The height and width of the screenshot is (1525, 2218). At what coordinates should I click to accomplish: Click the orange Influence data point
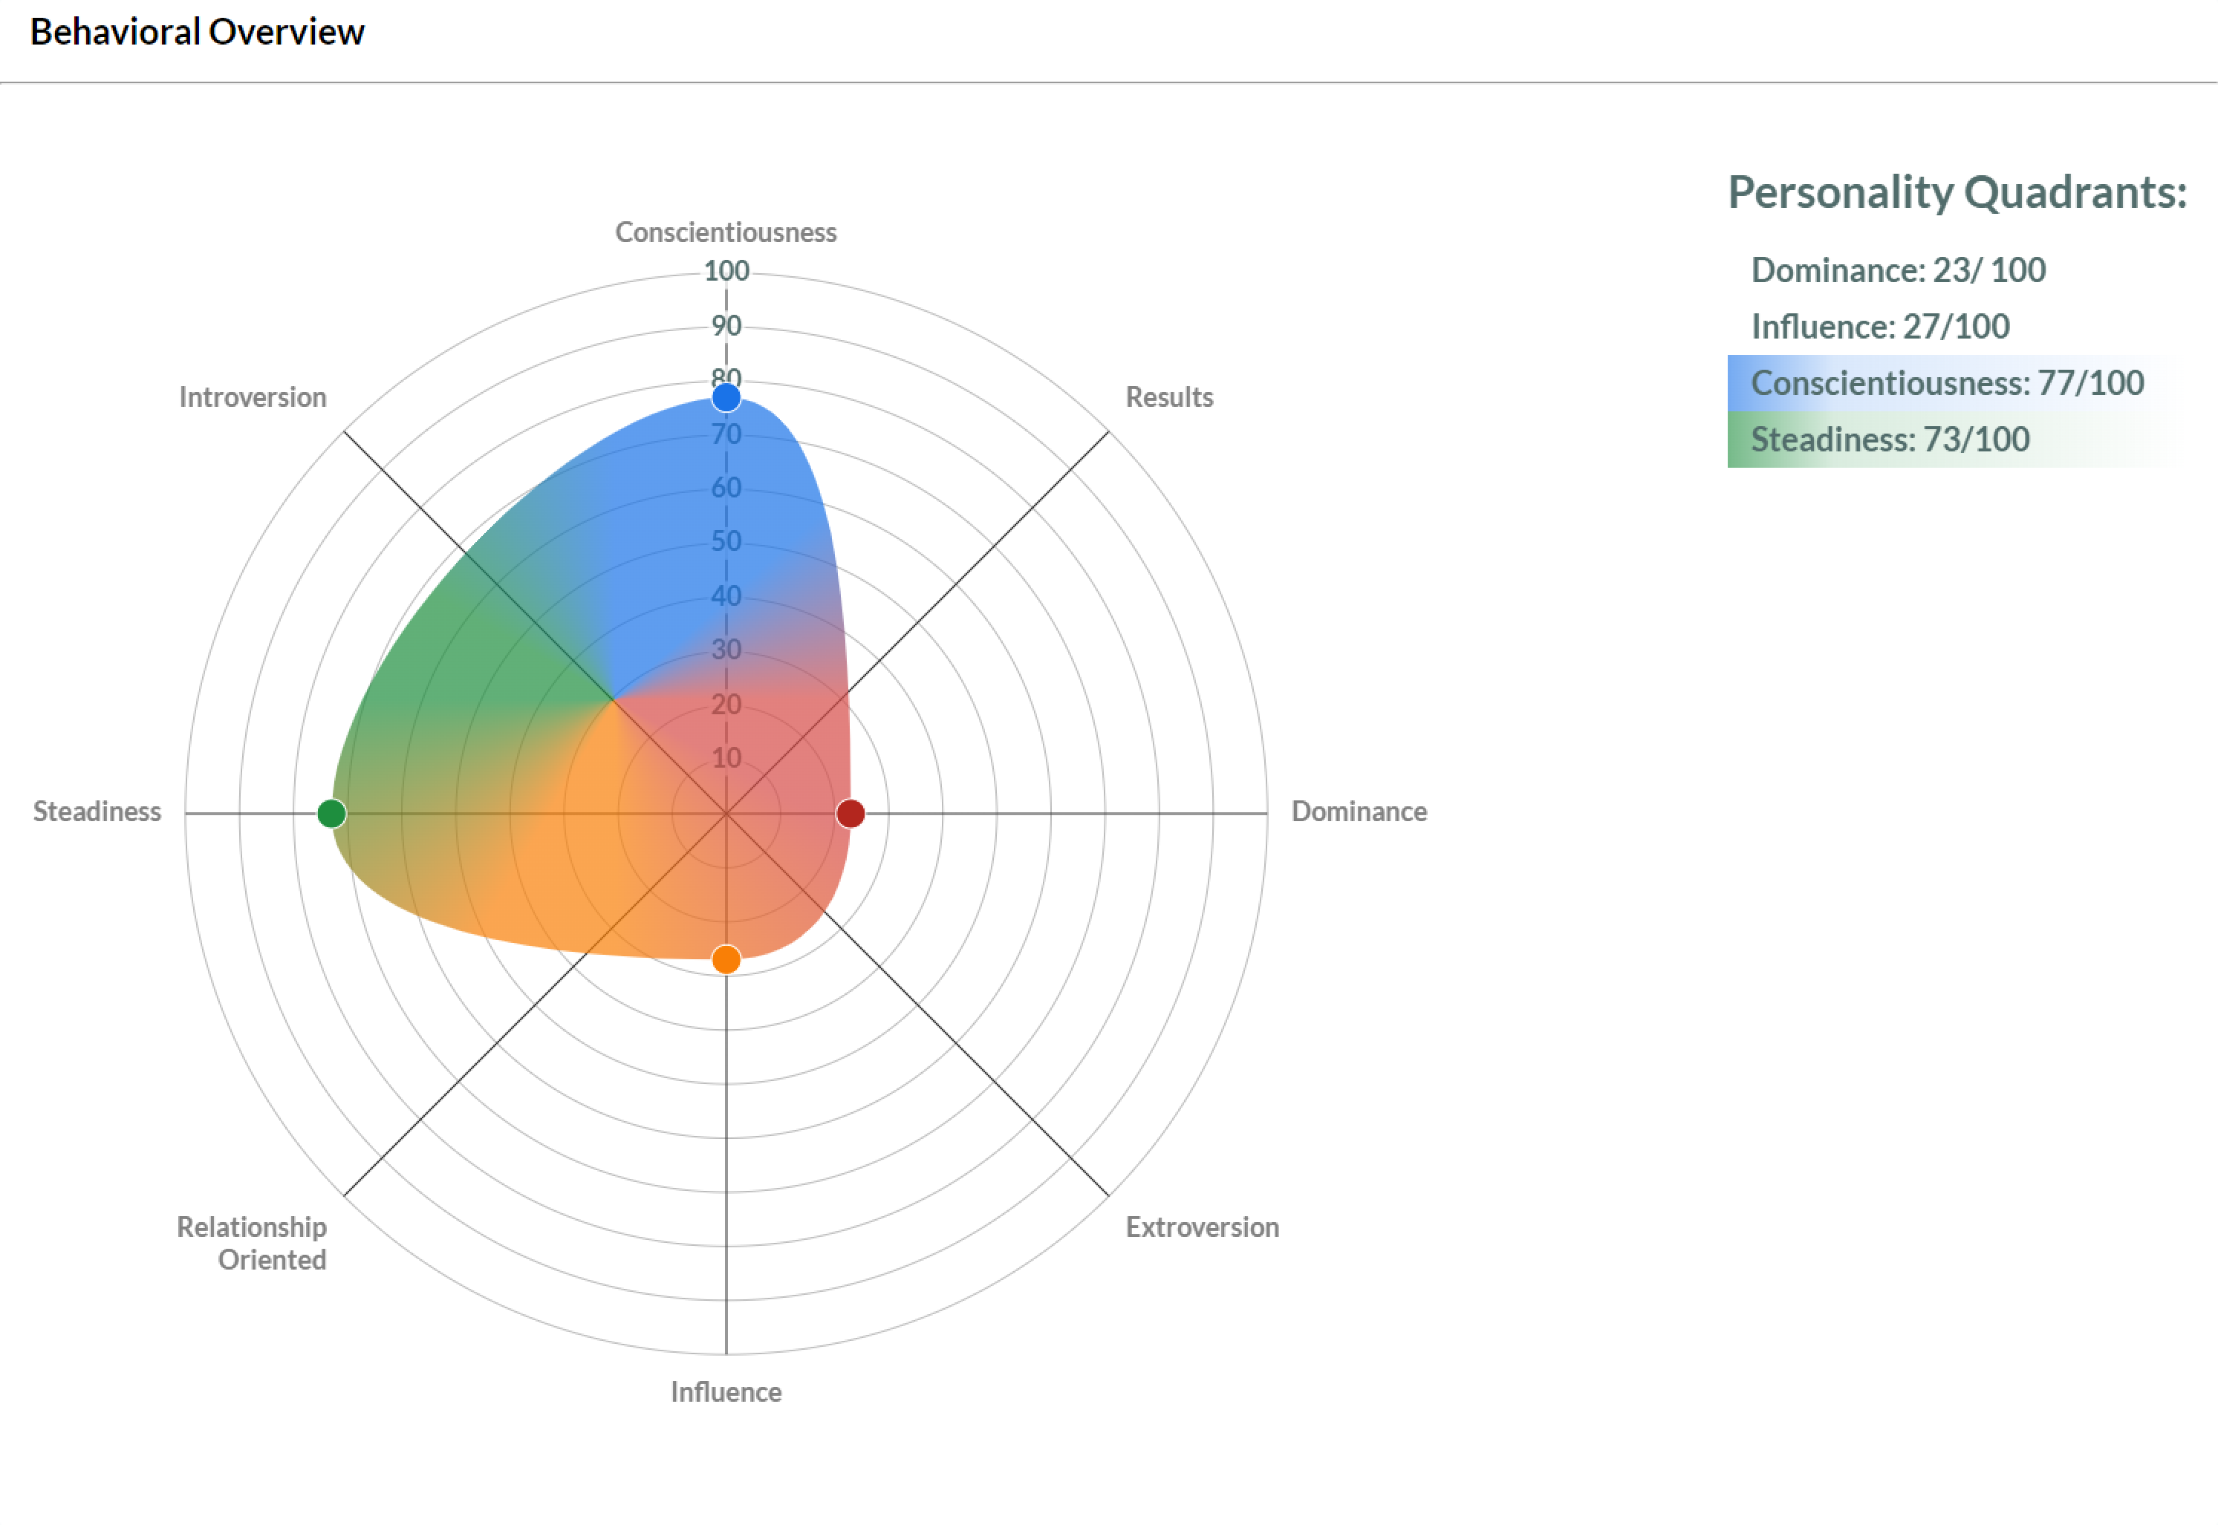726,959
